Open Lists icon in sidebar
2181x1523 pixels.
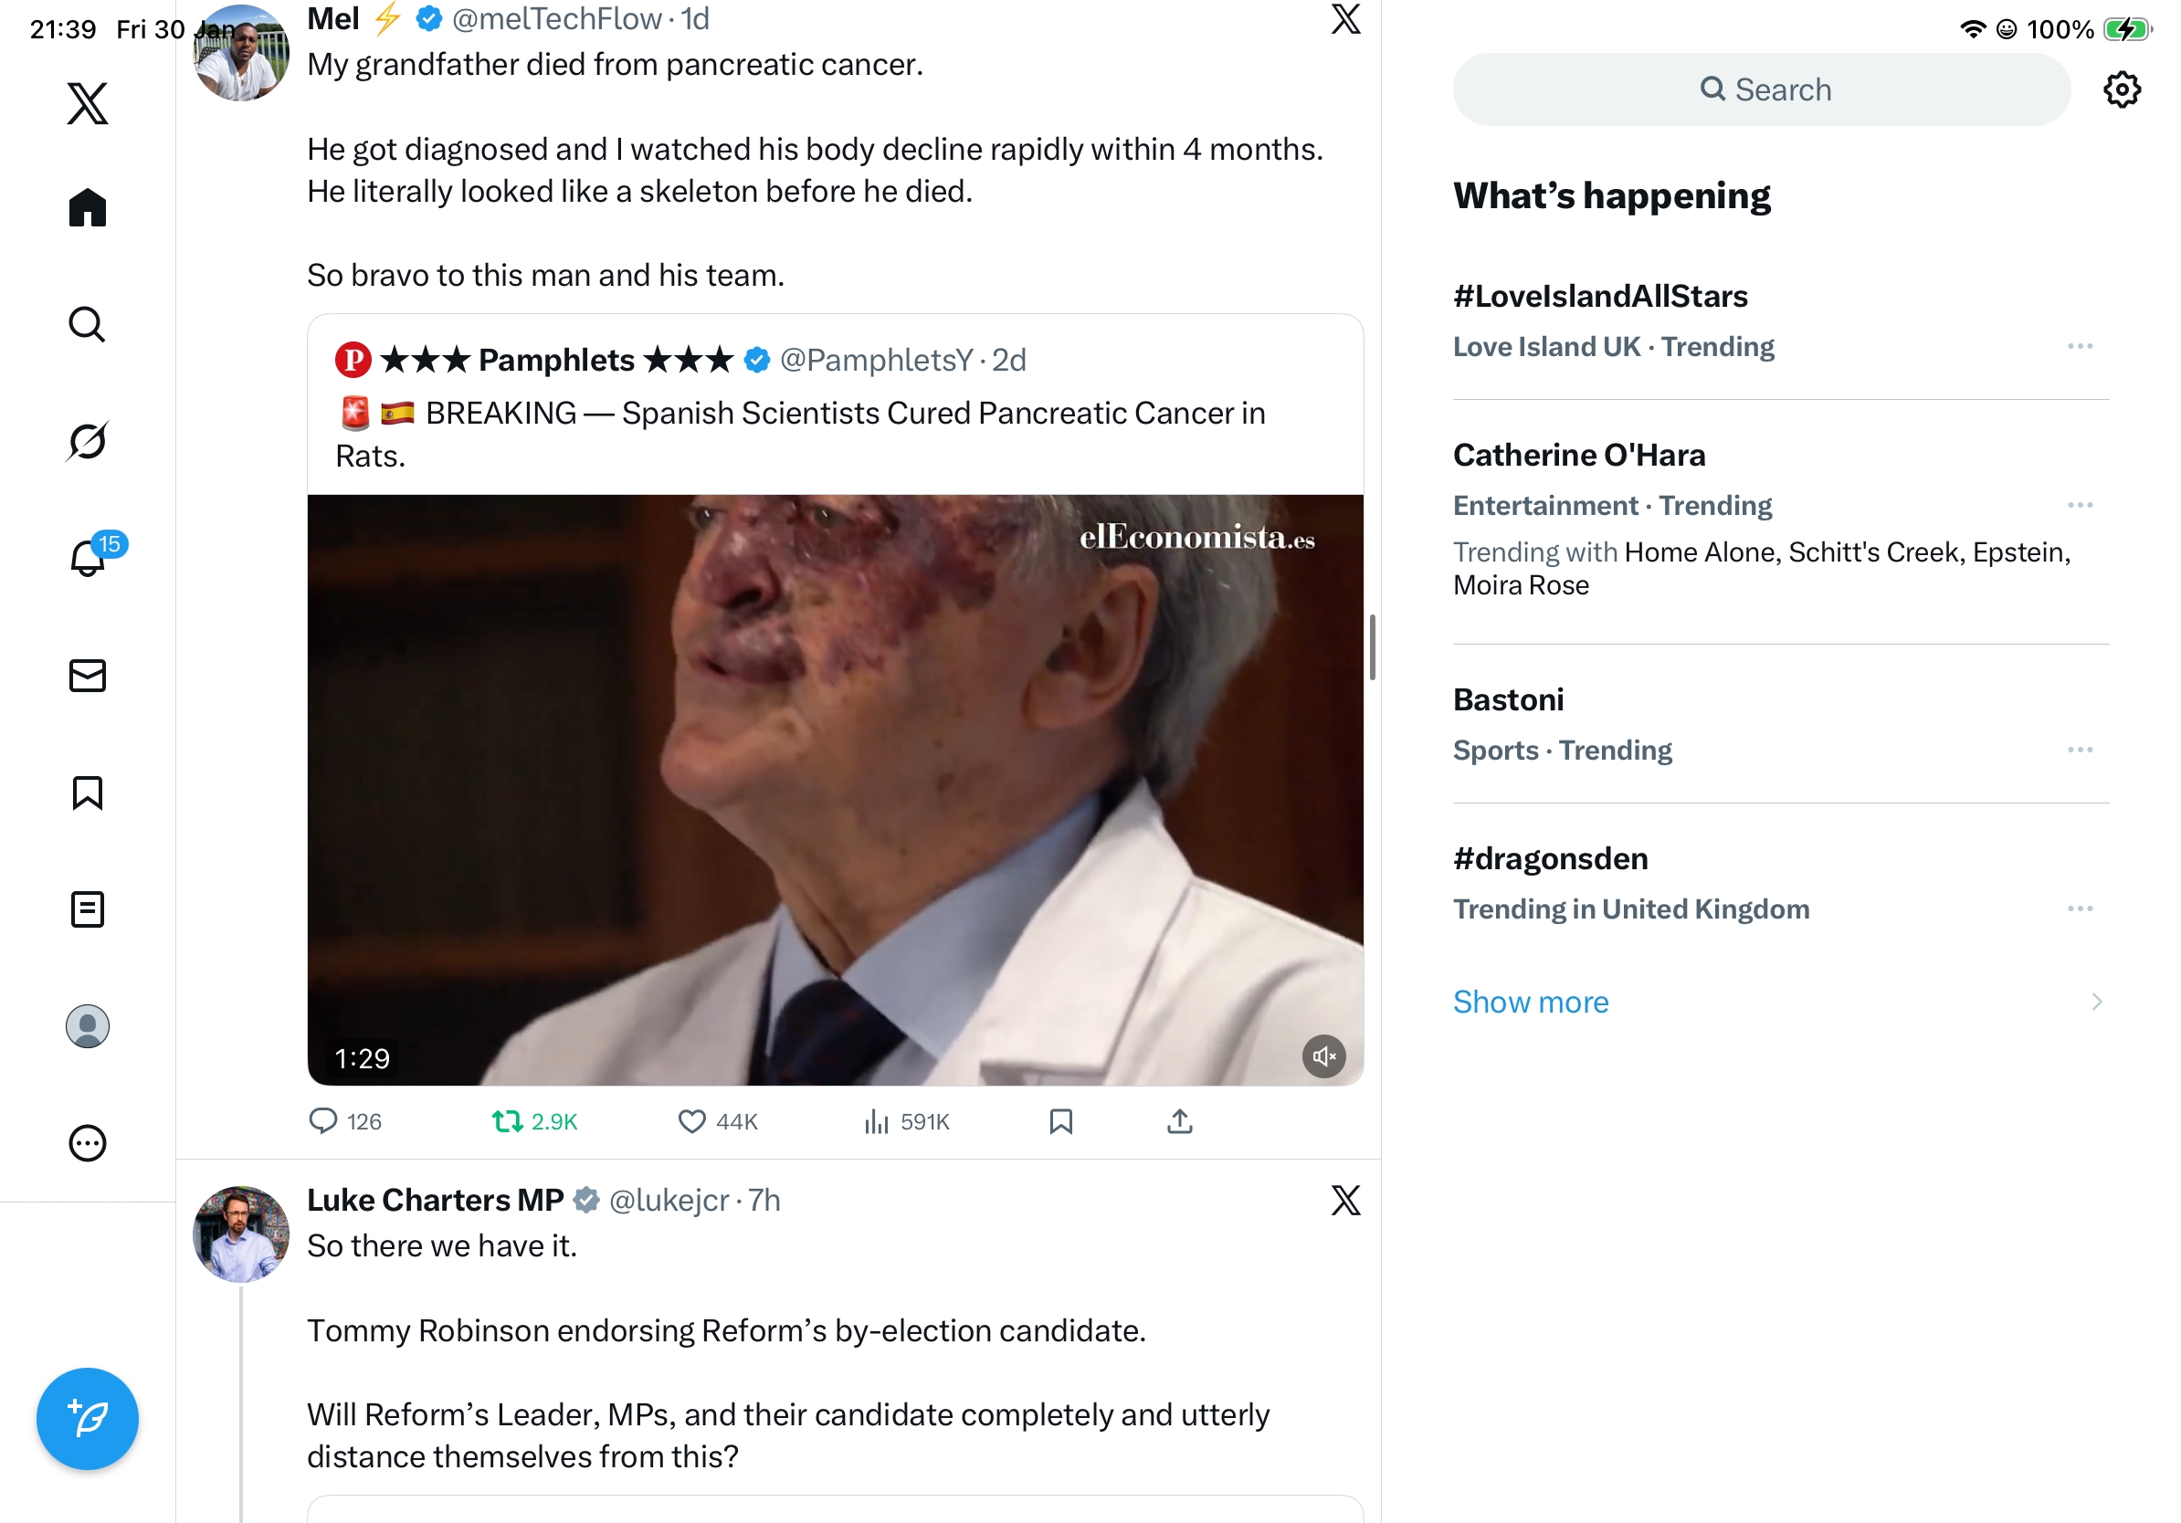88,909
